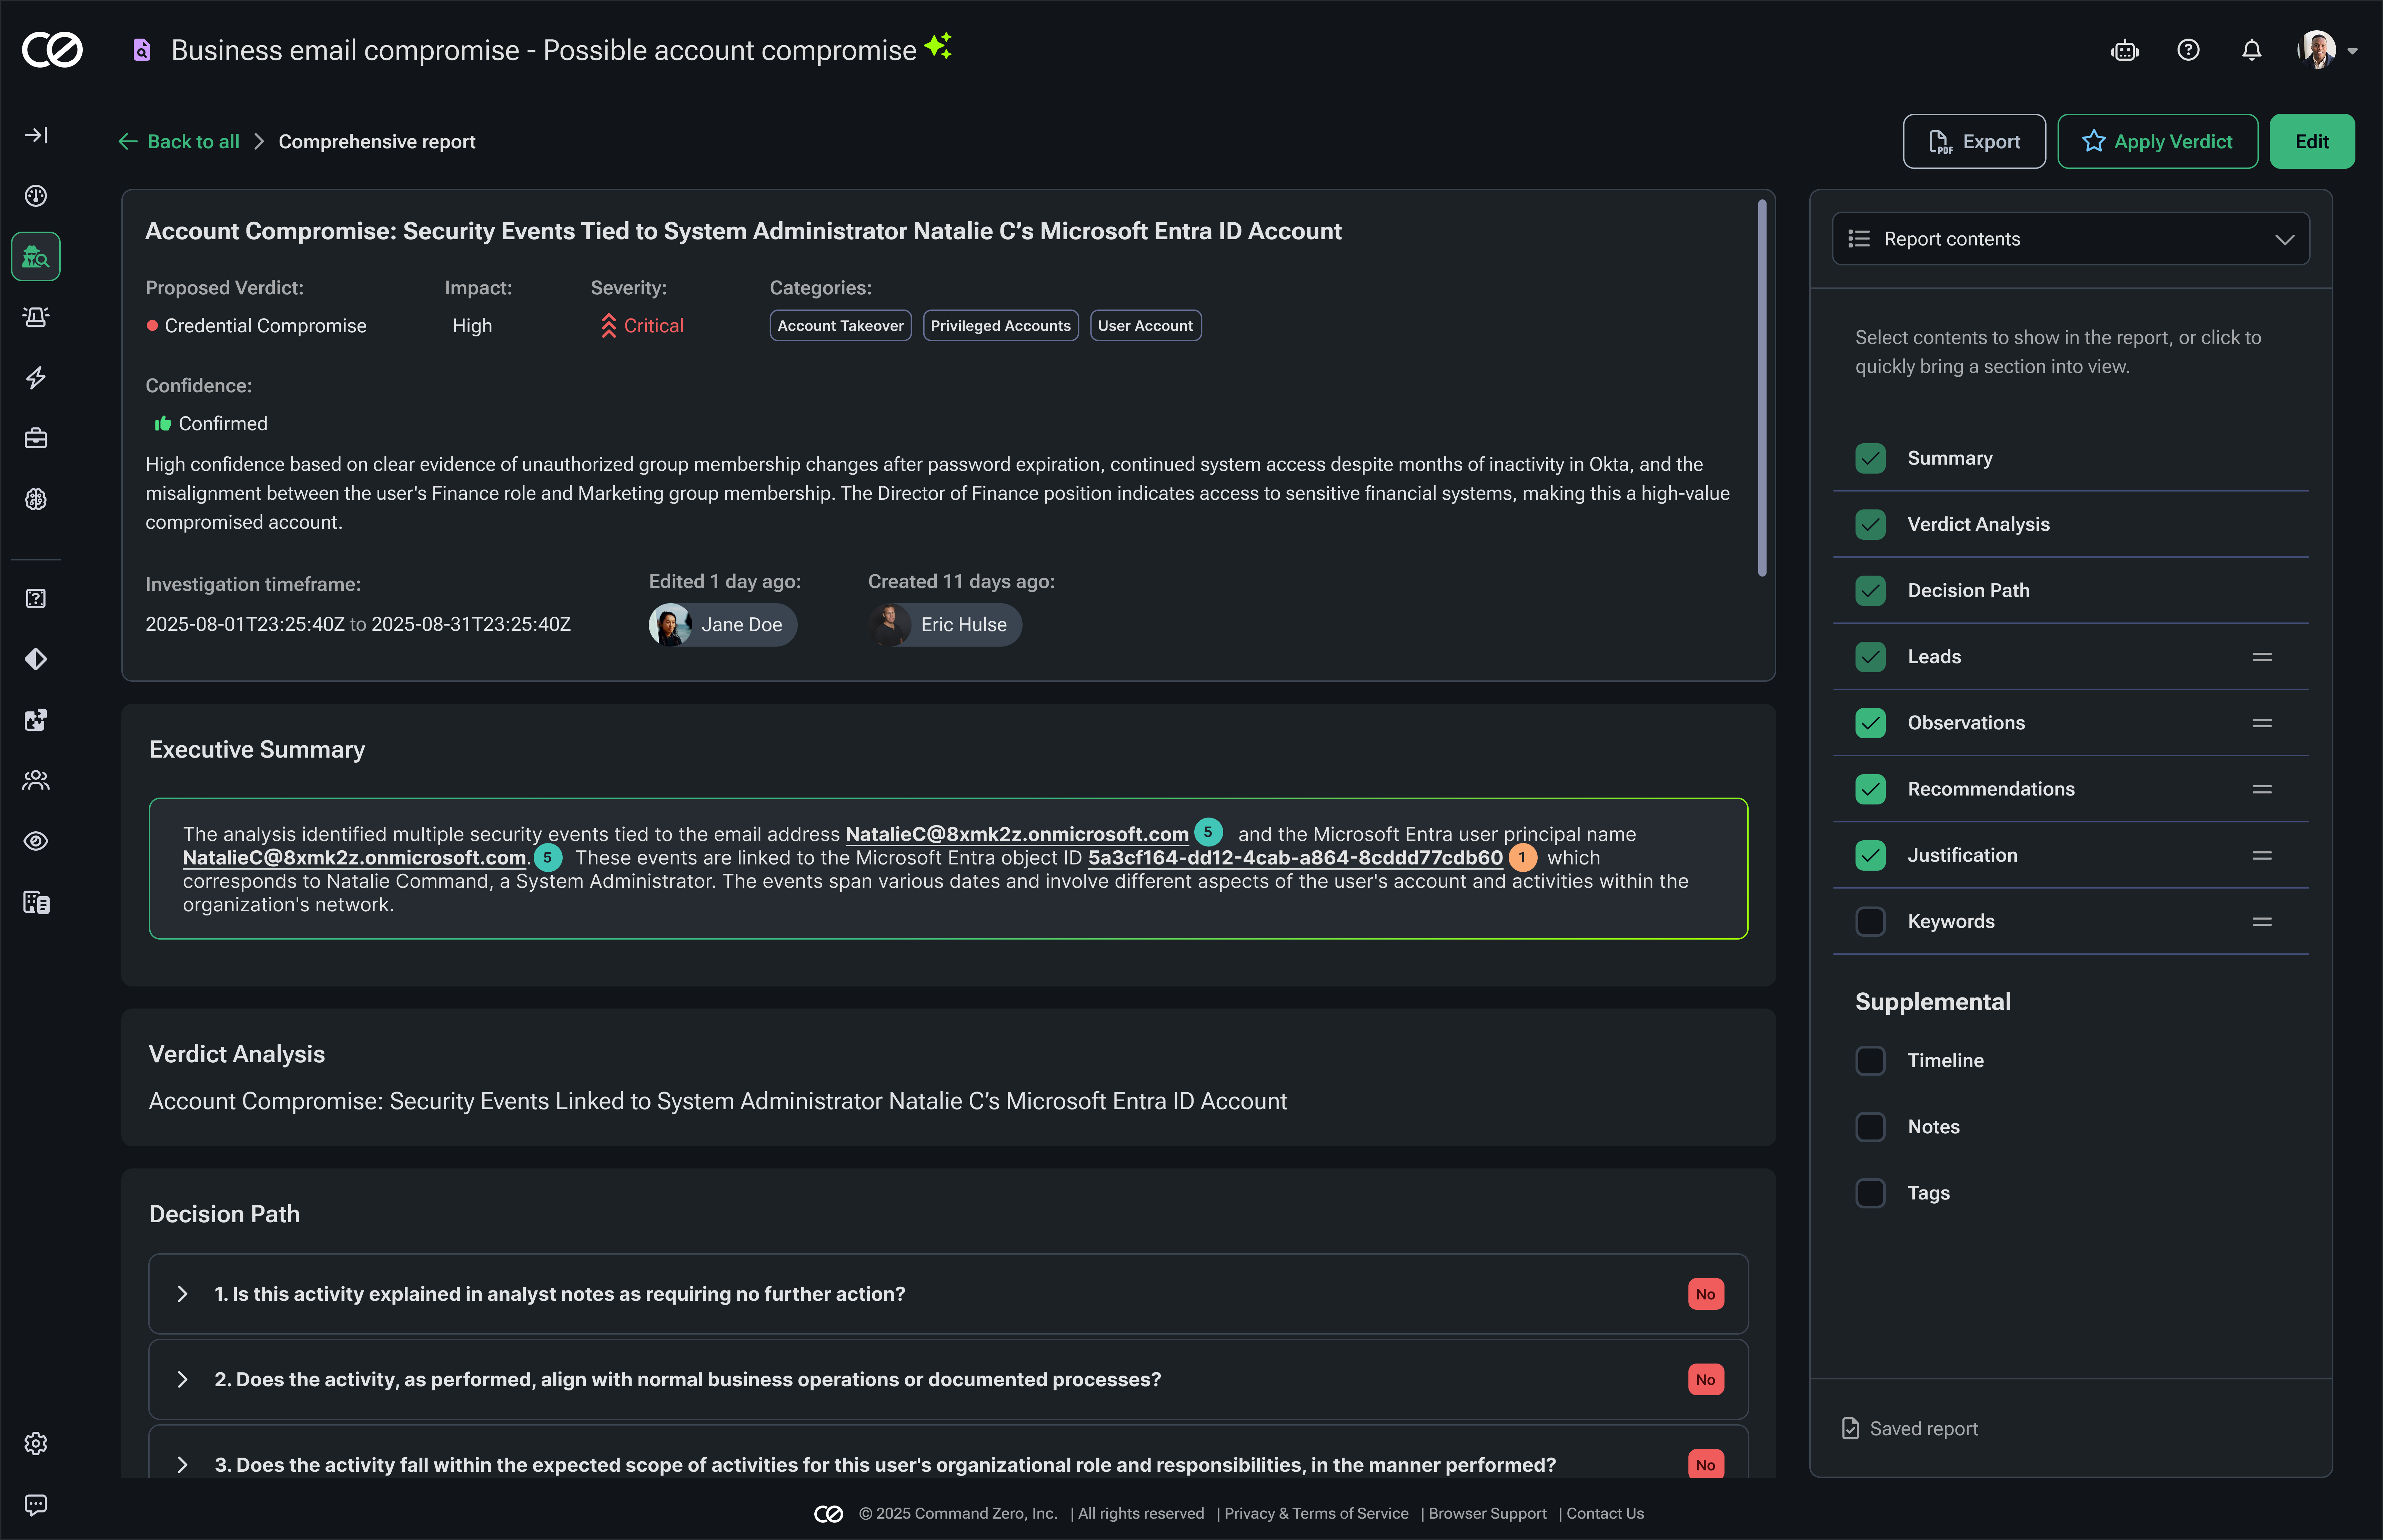Select the users team icon in sidebar

(x=36, y=780)
